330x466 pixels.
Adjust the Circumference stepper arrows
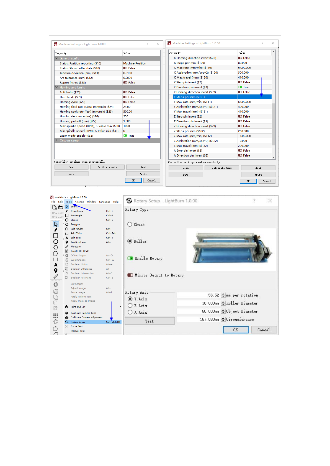click(223, 319)
